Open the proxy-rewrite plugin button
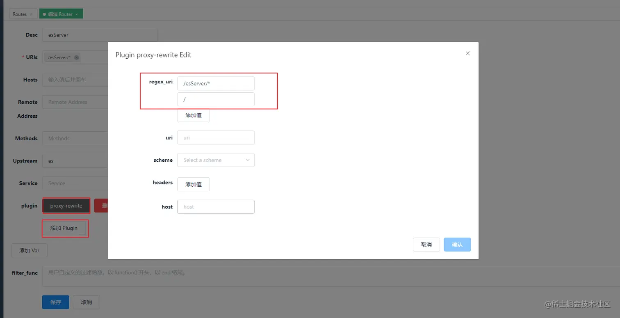This screenshot has height=318, width=620. tap(66, 206)
